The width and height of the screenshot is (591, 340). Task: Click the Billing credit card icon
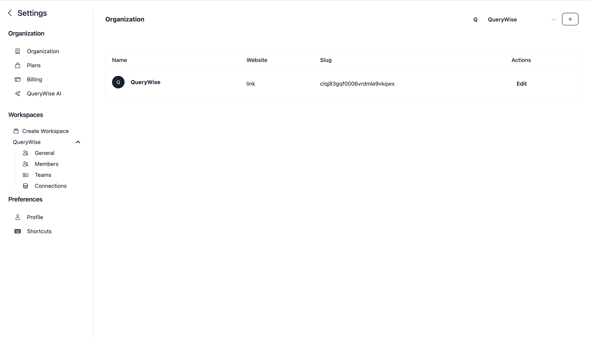(18, 80)
